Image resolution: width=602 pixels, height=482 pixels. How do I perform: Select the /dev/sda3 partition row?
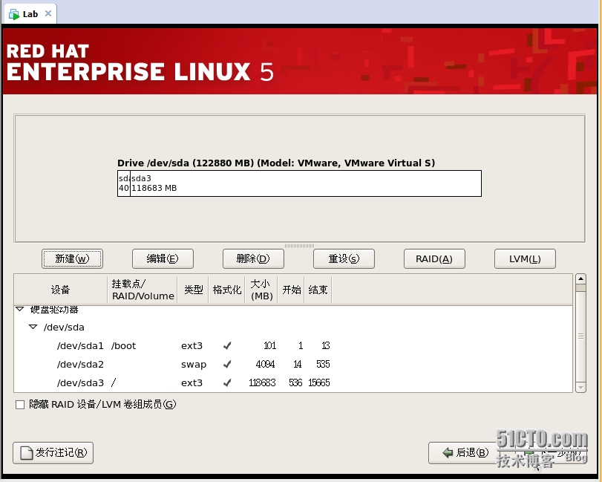tap(293, 382)
